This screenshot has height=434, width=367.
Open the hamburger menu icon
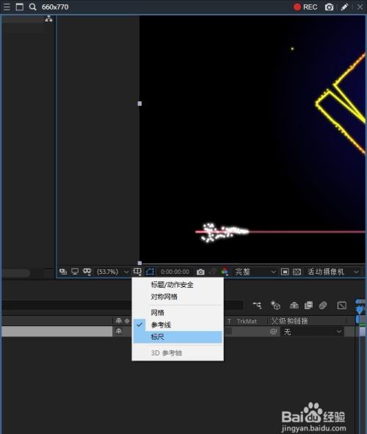tap(7, 7)
